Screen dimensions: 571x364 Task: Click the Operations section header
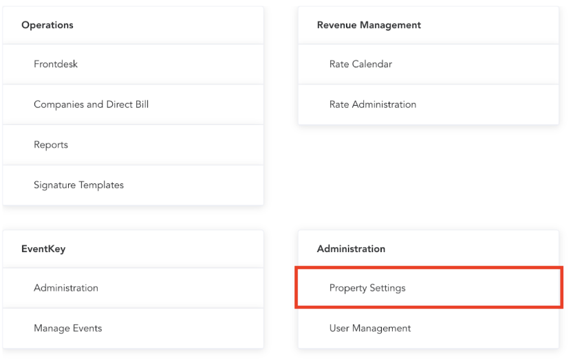pyautogui.click(x=47, y=25)
